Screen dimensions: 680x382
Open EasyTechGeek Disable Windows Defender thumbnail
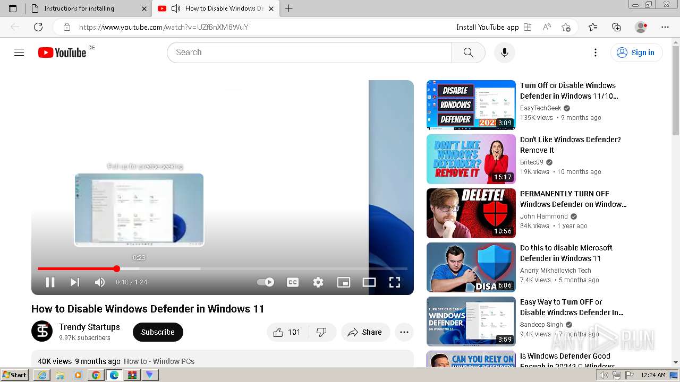(471, 105)
